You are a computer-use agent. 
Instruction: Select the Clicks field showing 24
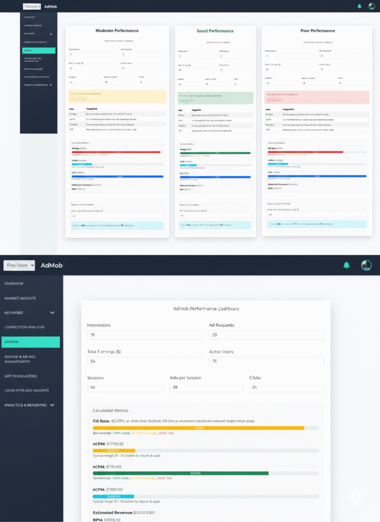click(x=286, y=387)
